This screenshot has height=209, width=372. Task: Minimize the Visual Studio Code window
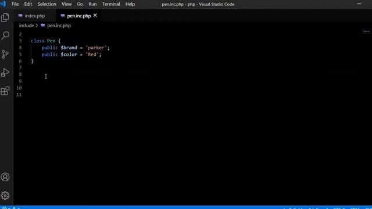pyautogui.click(x=359, y=4)
